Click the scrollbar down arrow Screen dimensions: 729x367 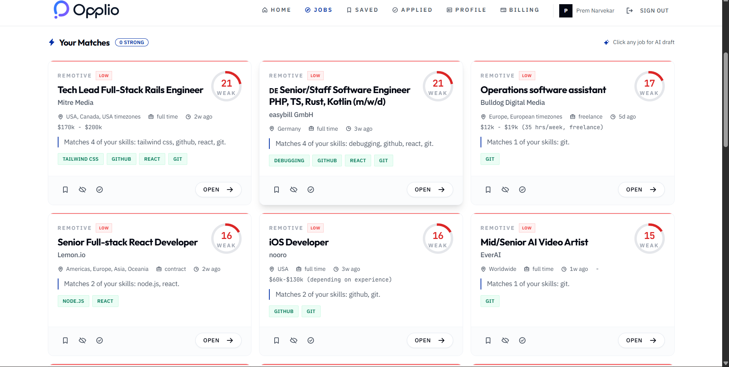click(x=726, y=363)
